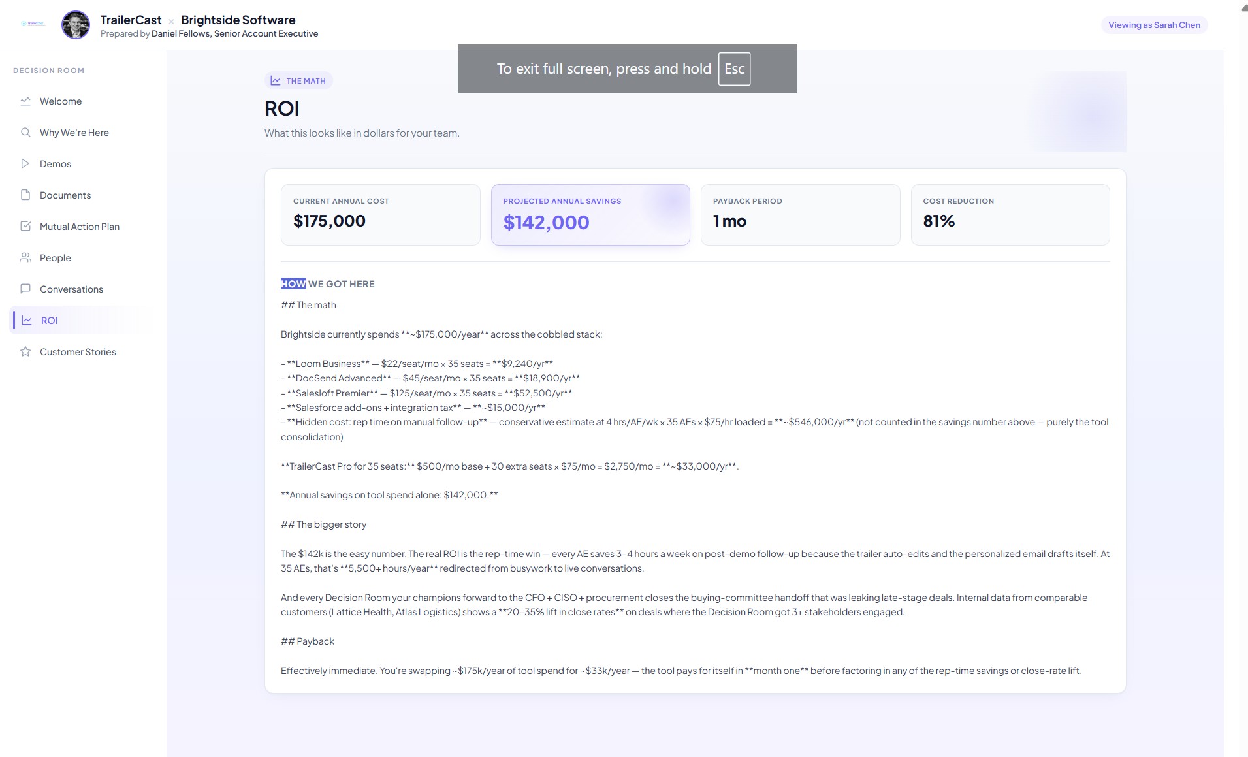Click the Loom Business line item
This screenshot has height=757, width=1248.
tap(417, 364)
